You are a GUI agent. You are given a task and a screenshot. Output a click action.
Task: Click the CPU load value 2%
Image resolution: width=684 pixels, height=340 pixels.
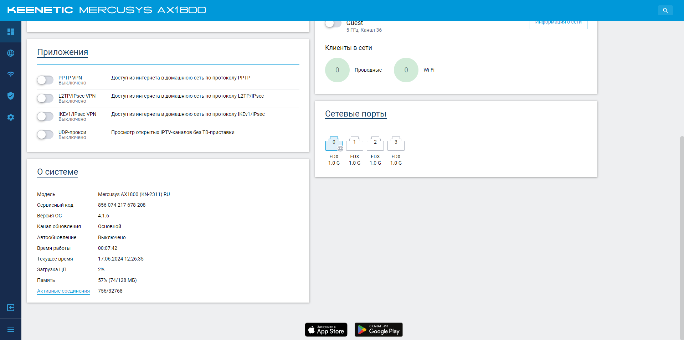point(101,269)
